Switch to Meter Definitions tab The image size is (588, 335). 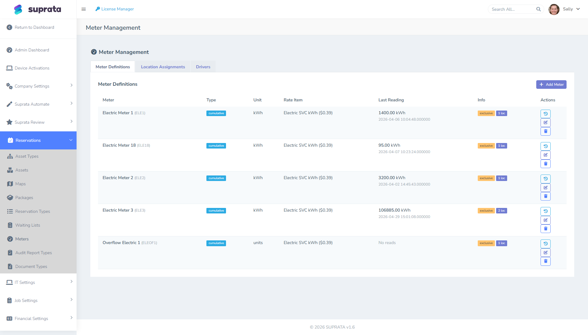click(x=113, y=67)
